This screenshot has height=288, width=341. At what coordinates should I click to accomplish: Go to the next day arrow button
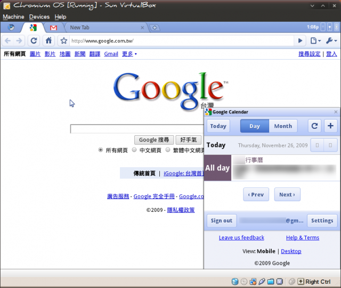pyautogui.click(x=330, y=145)
